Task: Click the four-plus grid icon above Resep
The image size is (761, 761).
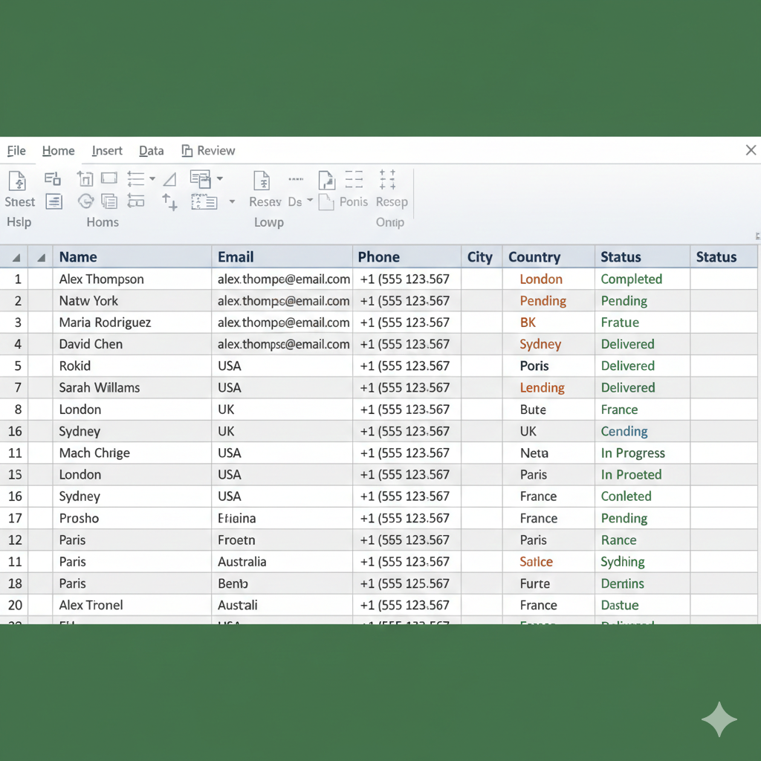Action: point(387,179)
